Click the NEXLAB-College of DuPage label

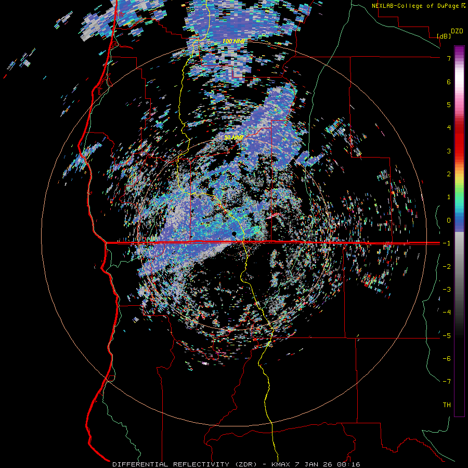(x=415, y=6)
